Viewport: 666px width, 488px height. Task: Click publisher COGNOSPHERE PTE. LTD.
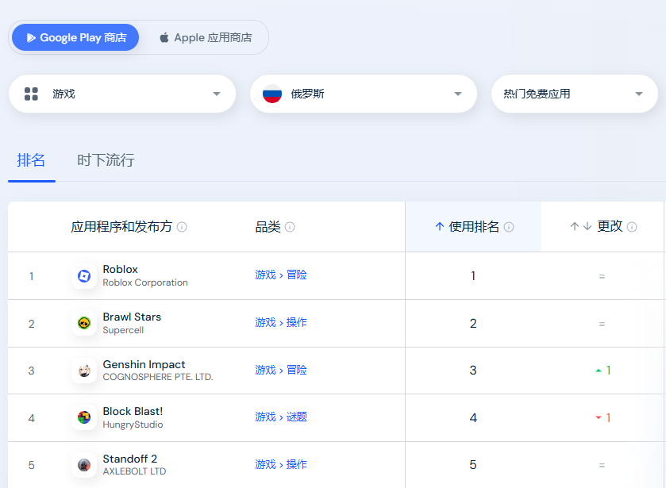point(158,377)
